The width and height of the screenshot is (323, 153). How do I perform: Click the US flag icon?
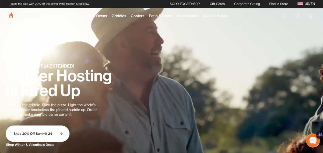pyautogui.click(x=300, y=4)
